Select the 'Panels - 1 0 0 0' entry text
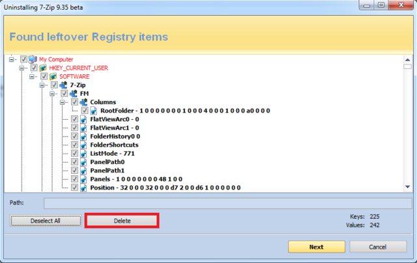The width and height of the screenshot is (417, 263). (136, 179)
